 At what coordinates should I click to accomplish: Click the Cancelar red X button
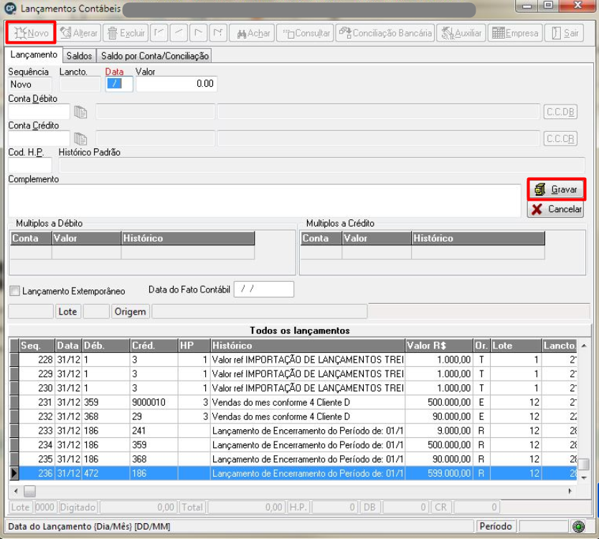coord(556,209)
